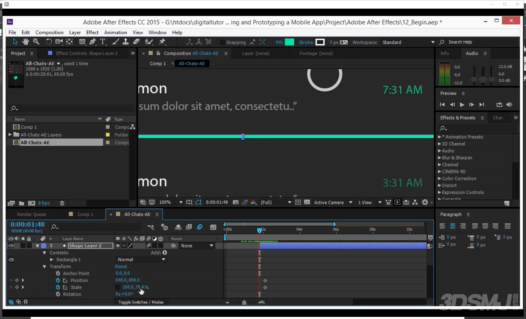This screenshot has height=319, width=526.
Task: Open the Composition menu
Action: (x=49, y=33)
